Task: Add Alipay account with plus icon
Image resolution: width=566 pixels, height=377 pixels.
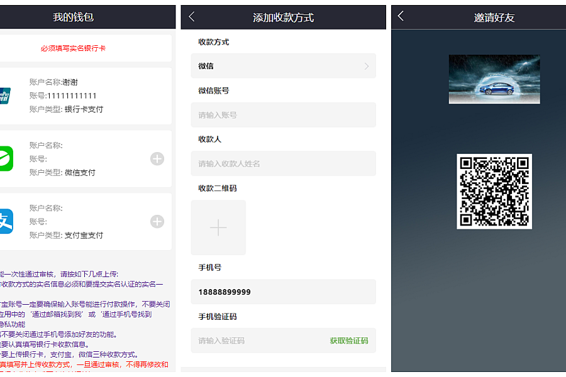Action: pos(157,222)
